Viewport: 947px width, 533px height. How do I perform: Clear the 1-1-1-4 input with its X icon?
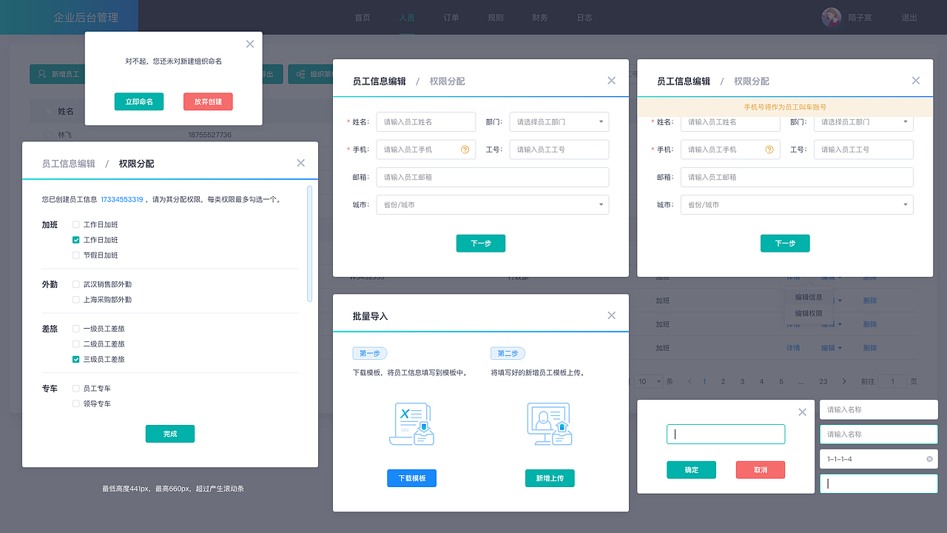[x=929, y=459]
